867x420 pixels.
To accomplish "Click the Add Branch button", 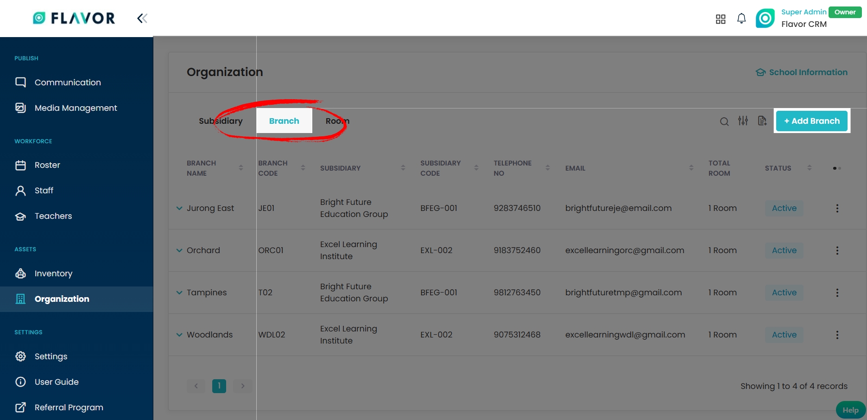I will coord(812,121).
